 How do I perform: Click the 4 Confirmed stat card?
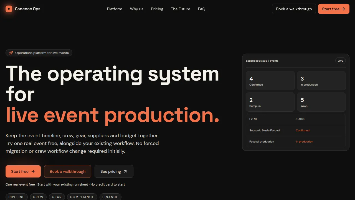[270, 81]
